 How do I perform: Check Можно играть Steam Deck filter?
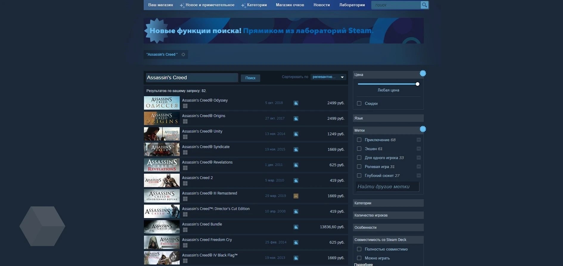point(359,258)
